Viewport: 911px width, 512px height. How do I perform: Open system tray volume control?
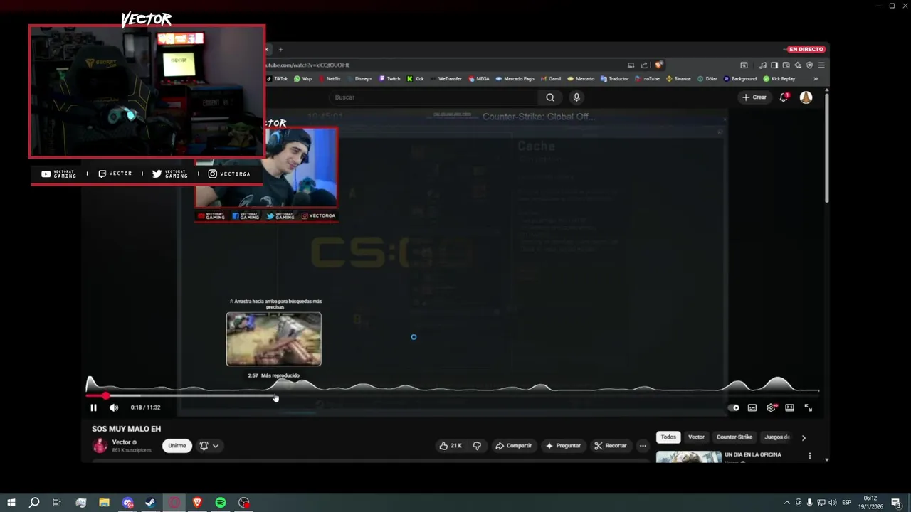coord(832,503)
